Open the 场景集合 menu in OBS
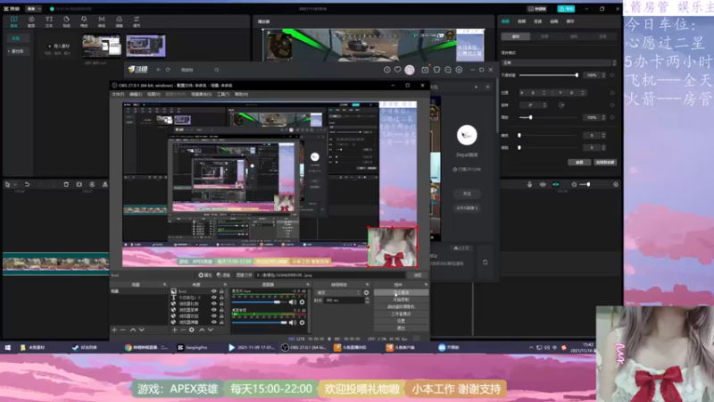 tap(202, 94)
